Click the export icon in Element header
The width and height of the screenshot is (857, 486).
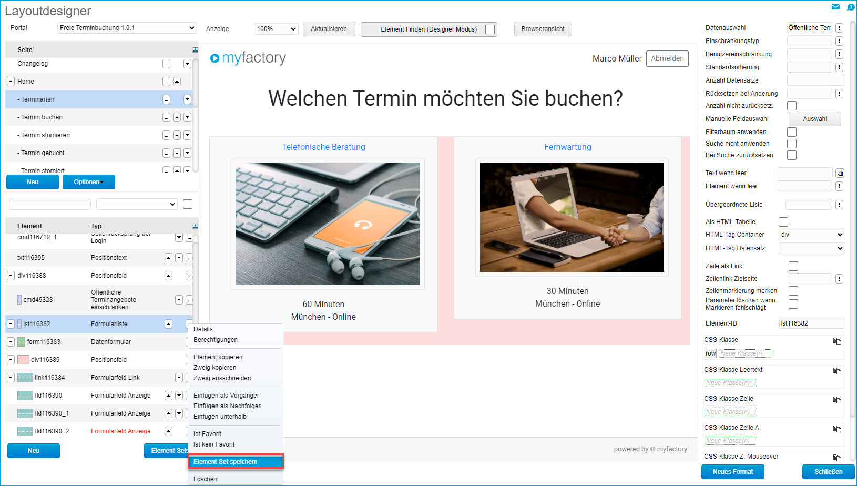point(195,226)
